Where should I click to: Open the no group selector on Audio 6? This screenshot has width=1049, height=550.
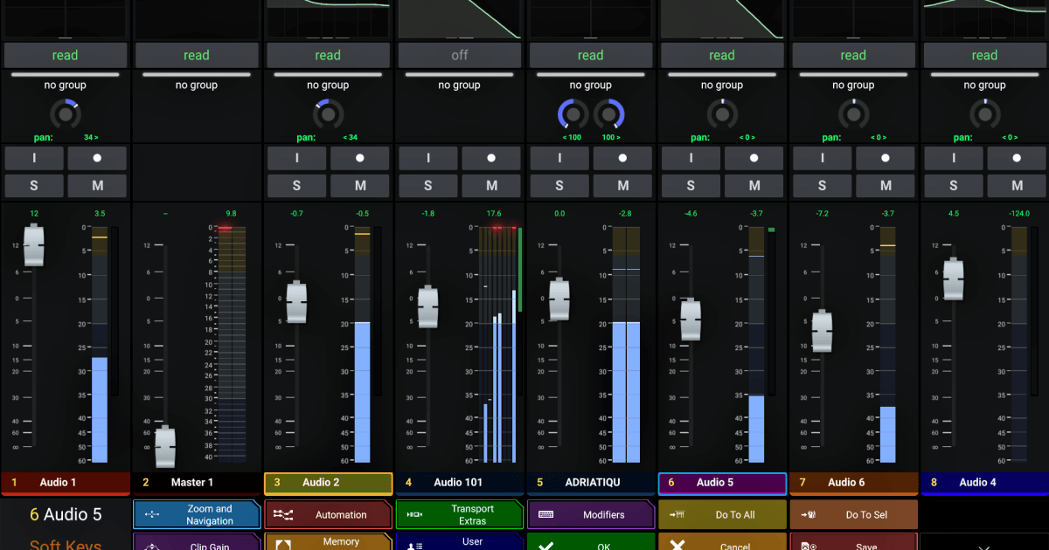(x=853, y=84)
